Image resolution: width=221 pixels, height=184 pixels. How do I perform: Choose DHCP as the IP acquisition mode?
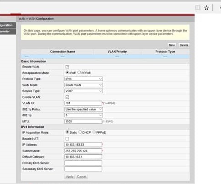point(80,132)
